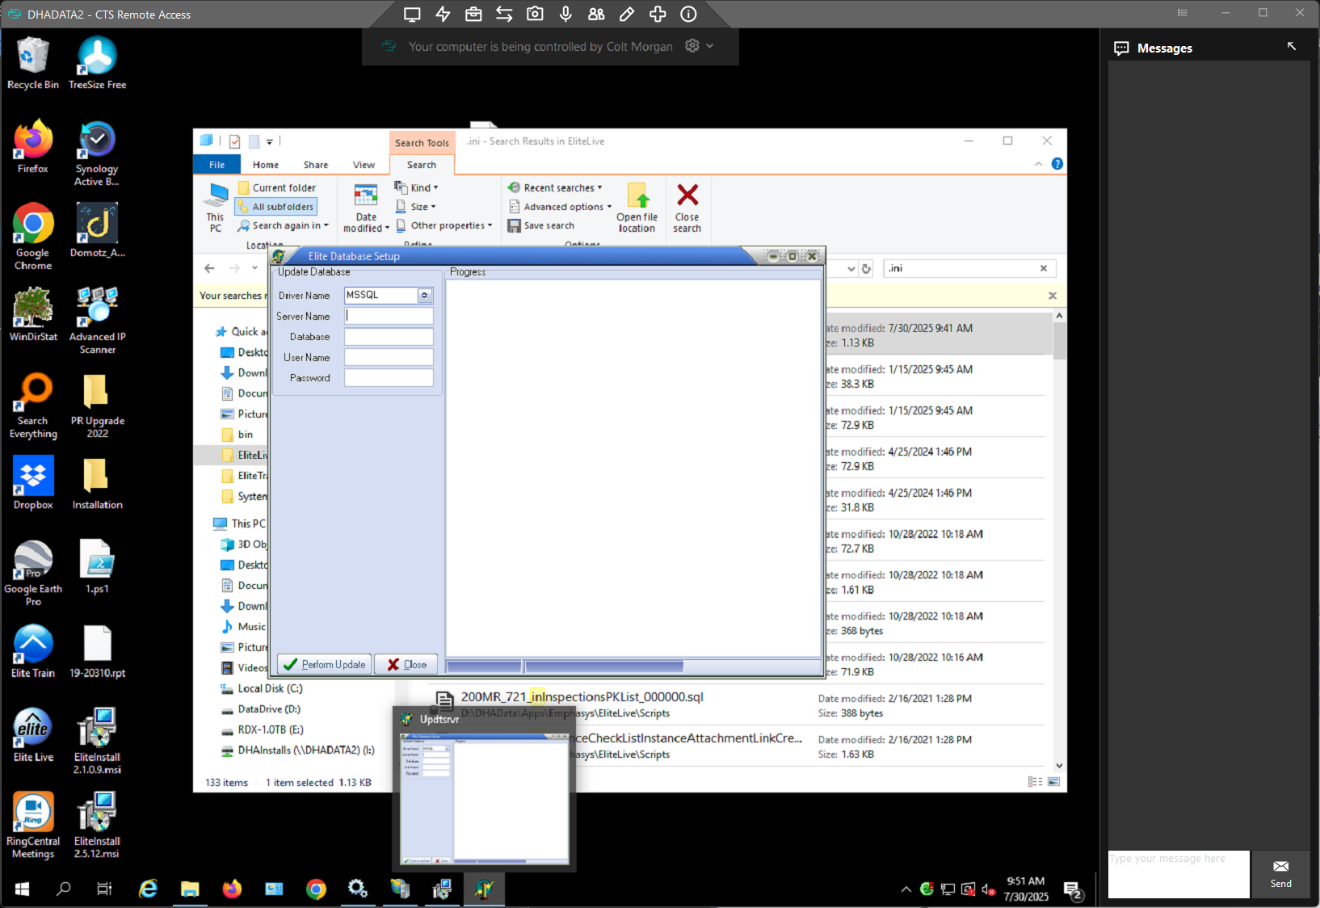1320x908 pixels.
Task: Open Other properties dropdown
Action: [x=444, y=225]
